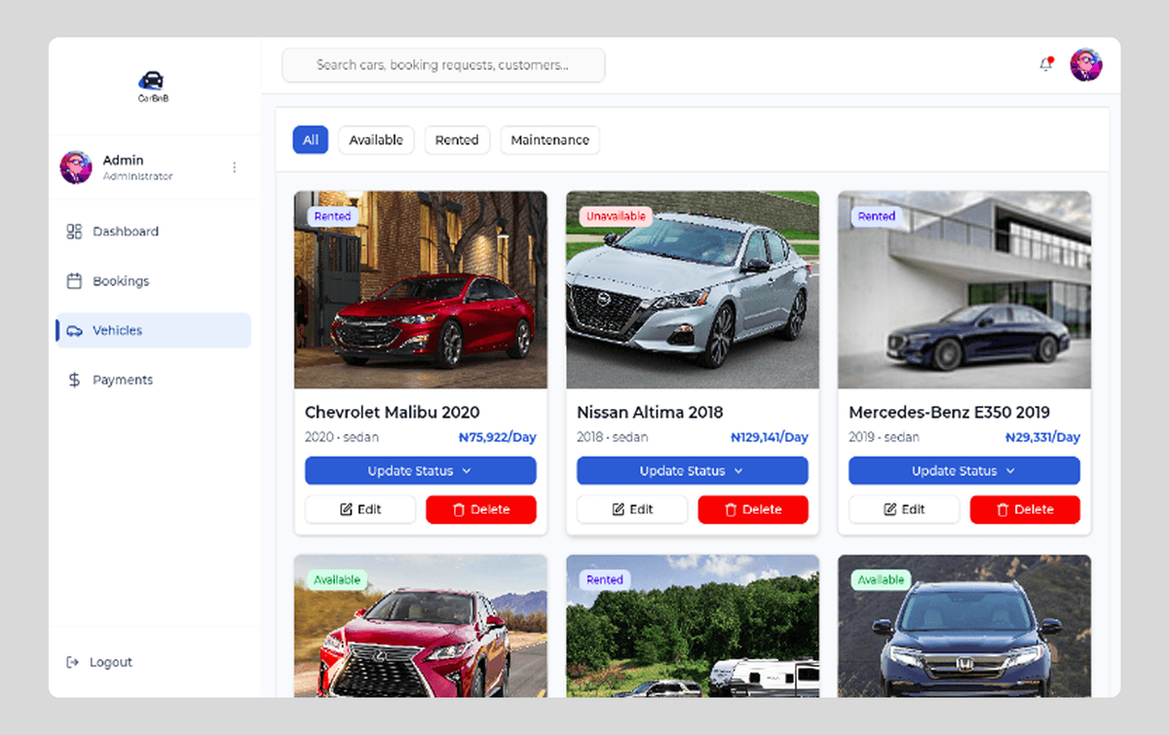Expand Update Status for Nissan Altima
The width and height of the screenshot is (1169, 735).
[693, 471]
